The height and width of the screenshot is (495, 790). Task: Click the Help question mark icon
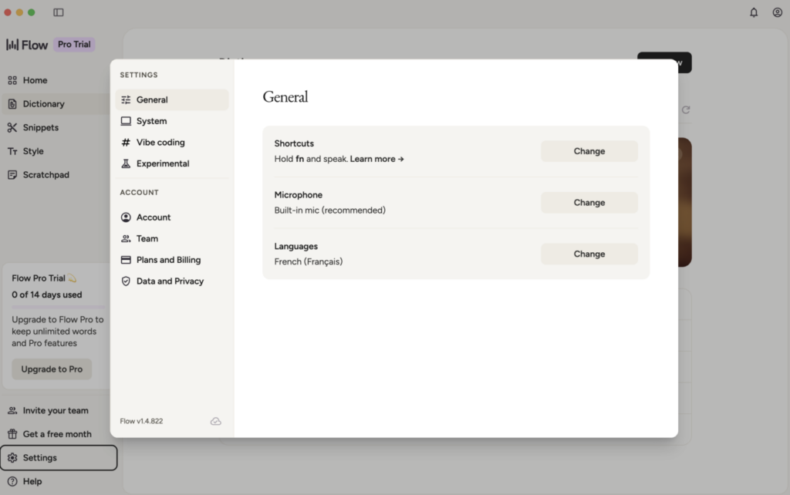(x=13, y=481)
